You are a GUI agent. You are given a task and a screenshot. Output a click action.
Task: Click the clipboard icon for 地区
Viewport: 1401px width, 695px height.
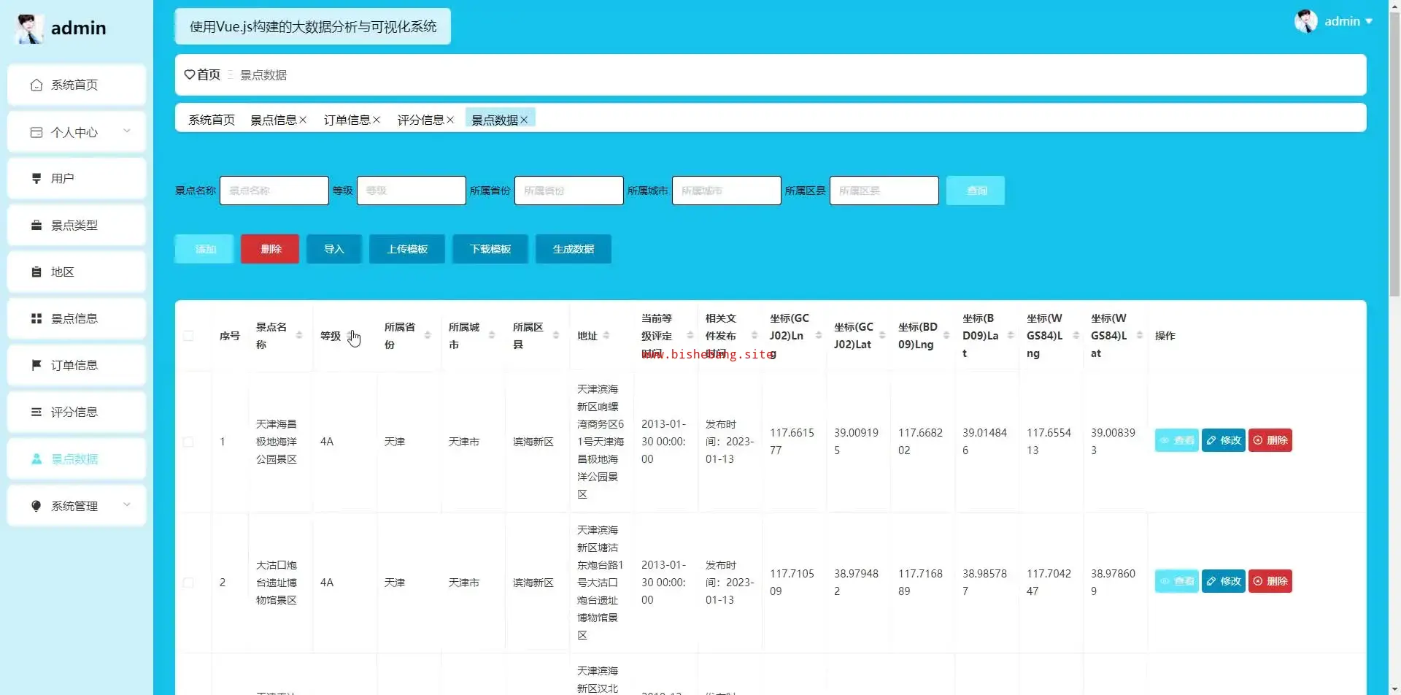[x=36, y=272]
